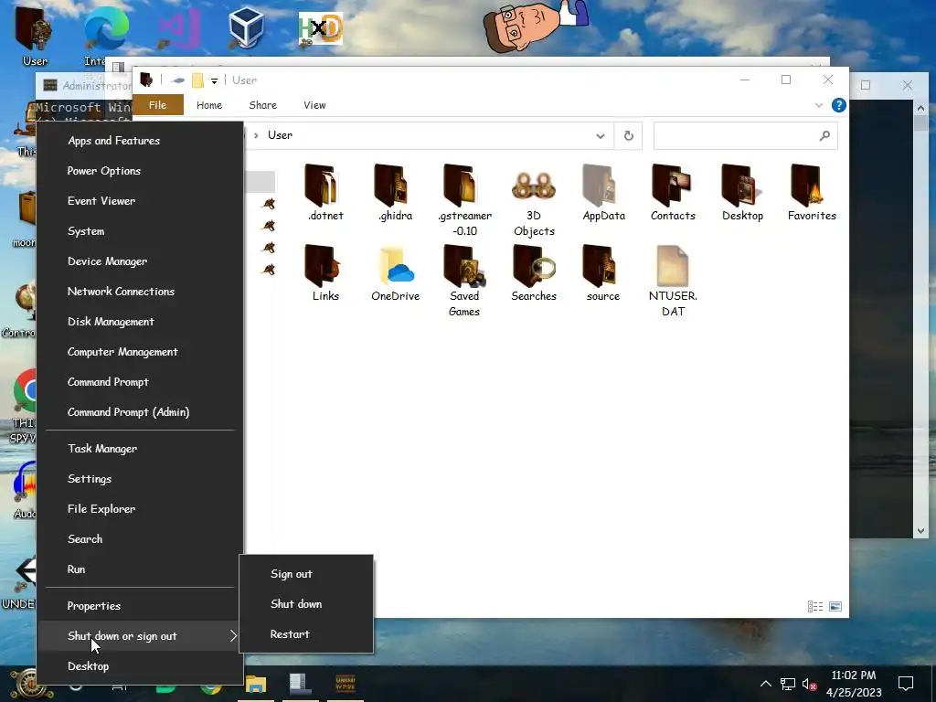Screen dimensions: 936x702
Task: Open the HxD desktop shortcut
Action: 321,28
